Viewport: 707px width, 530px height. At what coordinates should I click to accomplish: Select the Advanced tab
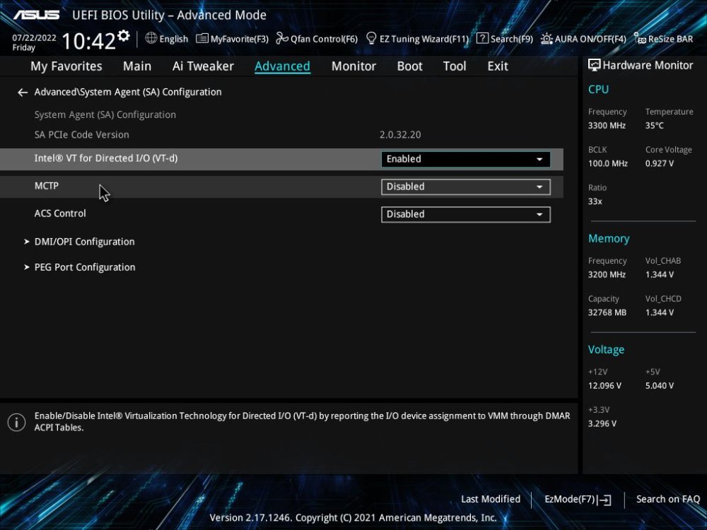click(x=282, y=66)
